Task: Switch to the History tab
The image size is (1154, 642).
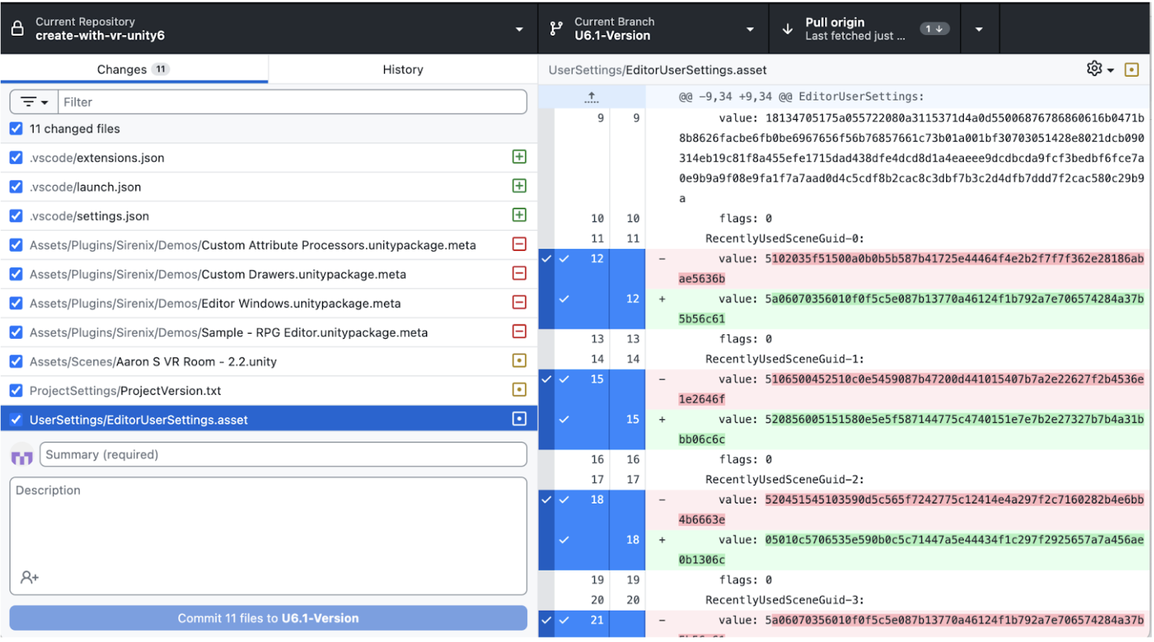Action: pyautogui.click(x=403, y=69)
